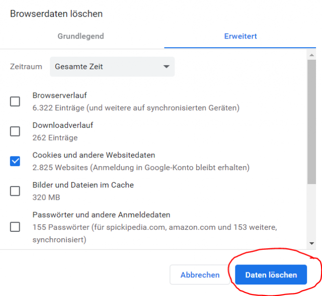Enable Passwörter und andere Anmeldedaten checkbox
The height and width of the screenshot is (296, 322).
[x=15, y=227]
